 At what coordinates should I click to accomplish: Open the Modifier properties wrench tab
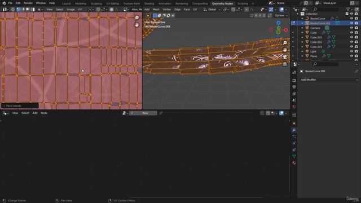click(294, 130)
